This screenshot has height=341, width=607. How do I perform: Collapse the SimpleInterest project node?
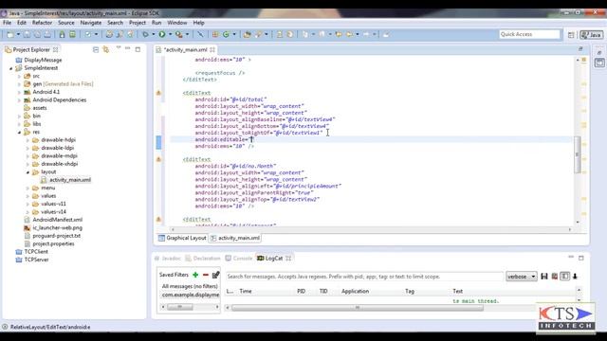(x=10, y=68)
